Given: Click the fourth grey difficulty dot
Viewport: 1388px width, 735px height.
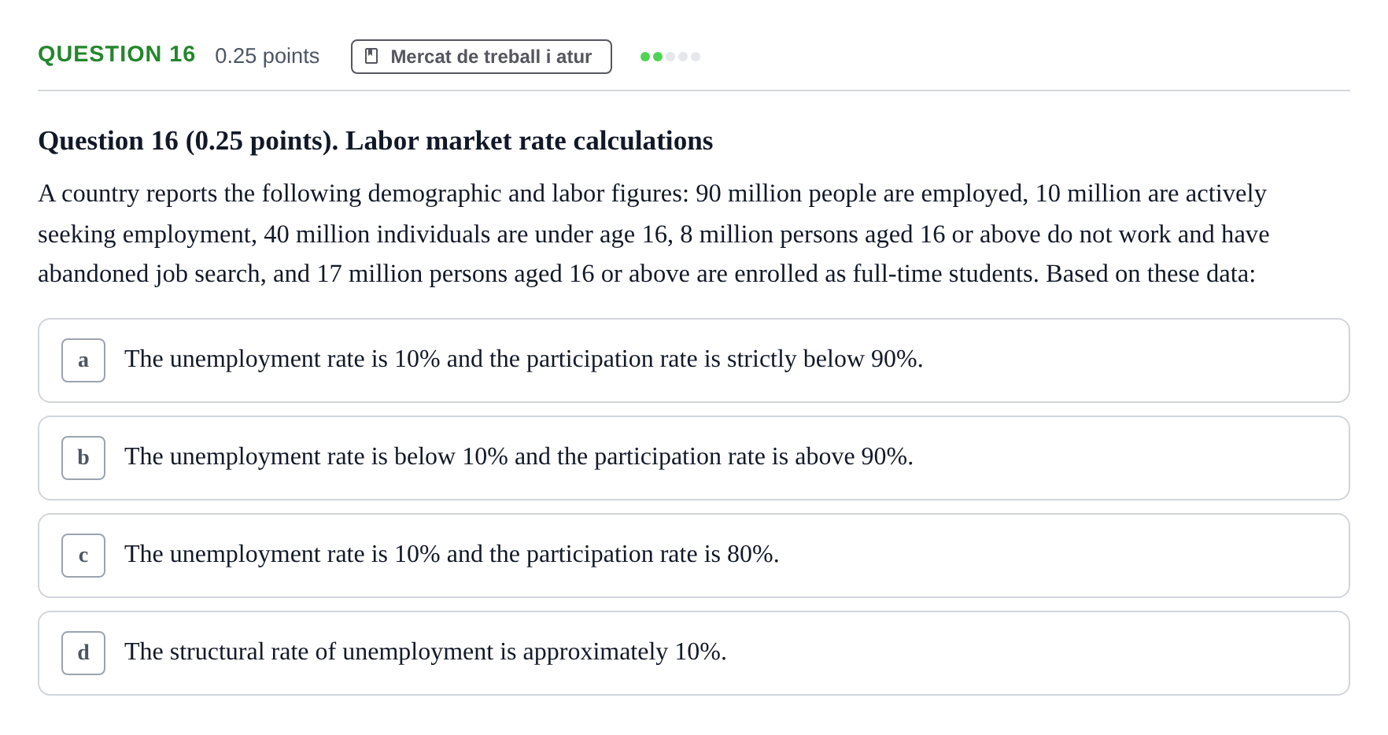Looking at the screenshot, I should pos(683,57).
